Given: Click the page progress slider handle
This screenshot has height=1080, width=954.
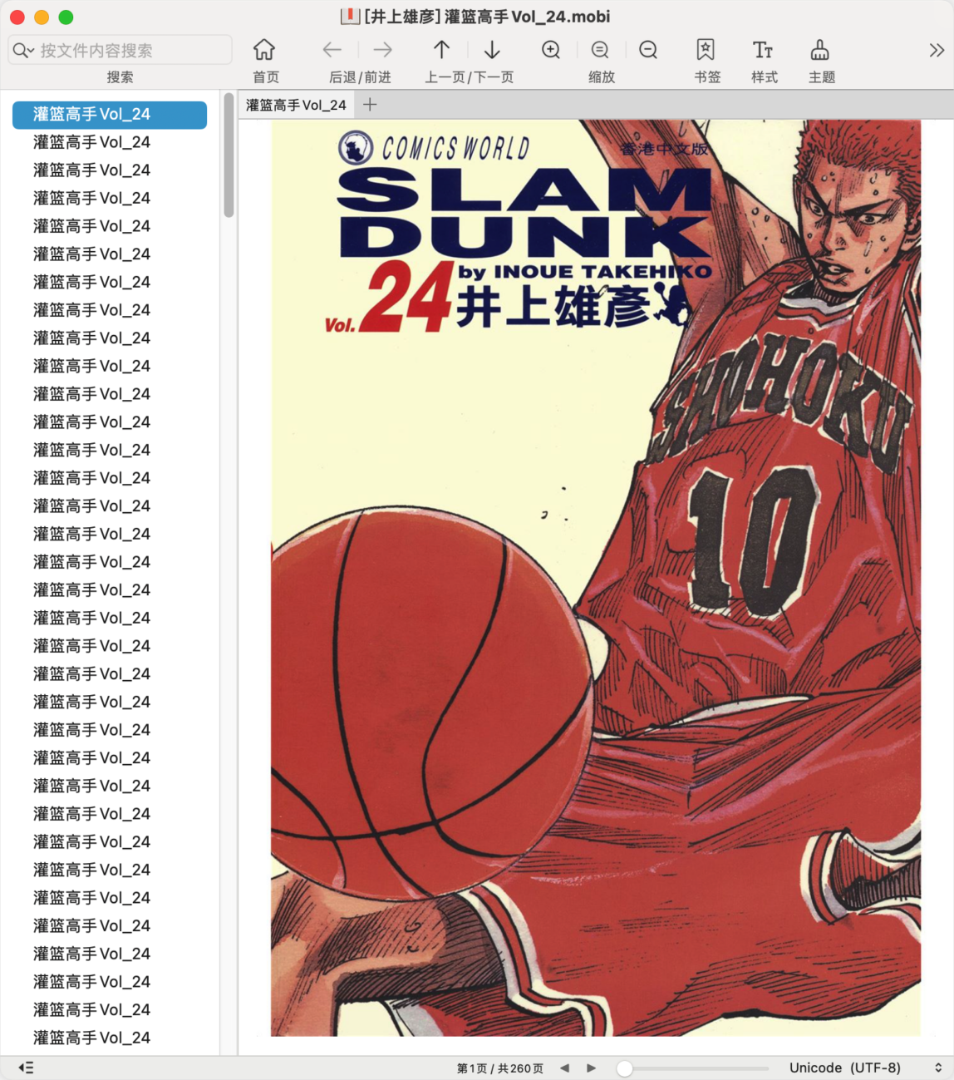Looking at the screenshot, I should 625,1068.
